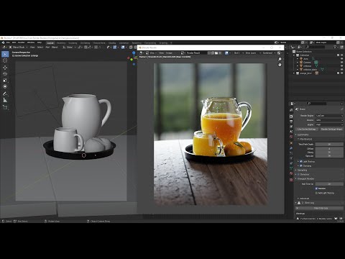Viewport: 345px width, 259px height.
Task: Click the Total Path Depth value slider
Action: [x=329, y=144]
